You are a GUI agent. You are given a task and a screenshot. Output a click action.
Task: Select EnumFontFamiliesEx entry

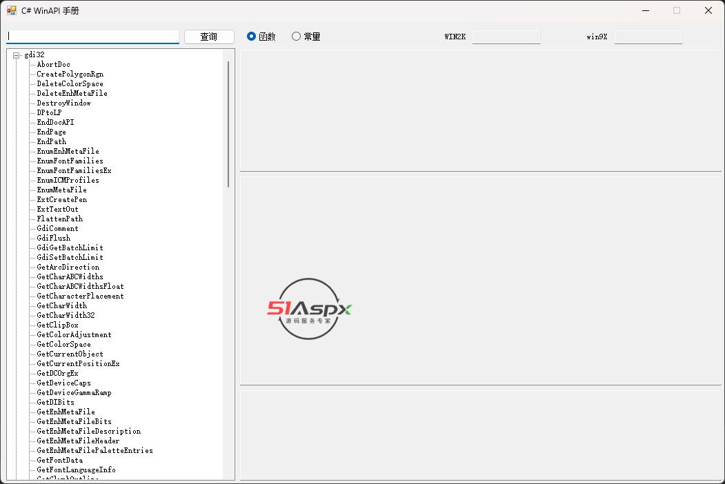point(74,170)
